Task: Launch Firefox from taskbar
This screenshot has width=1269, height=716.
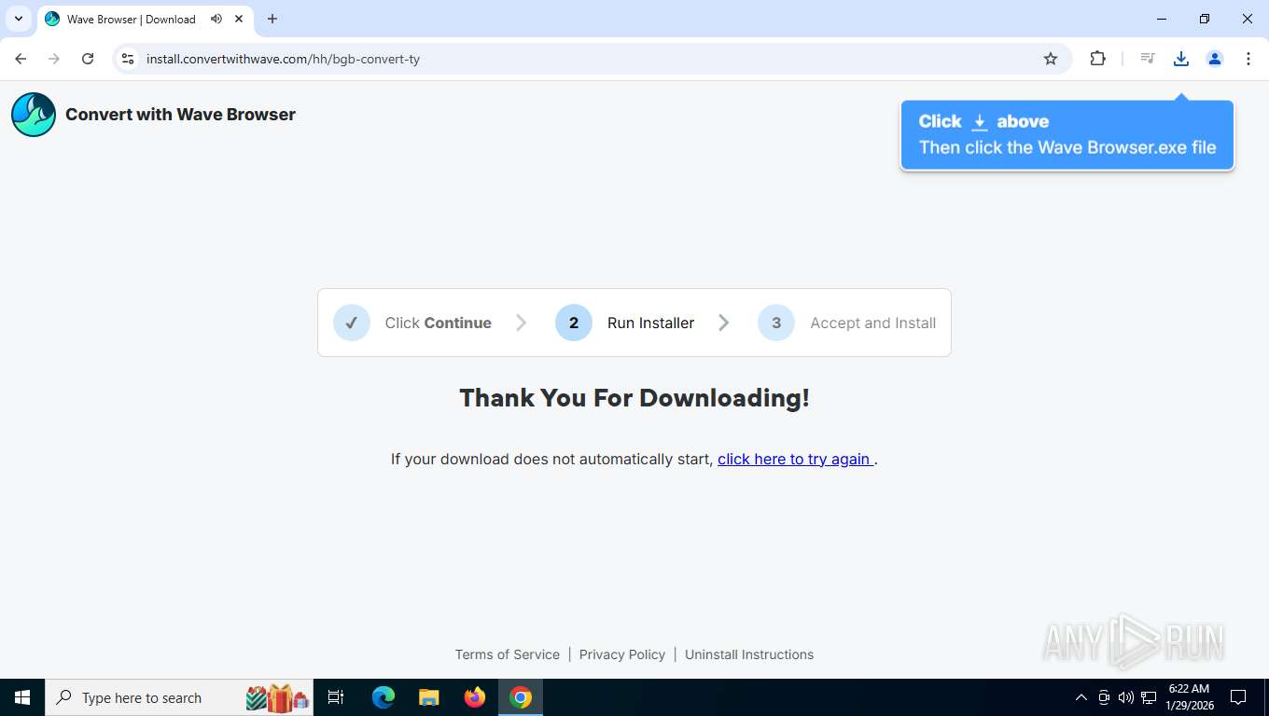Action: click(475, 697)
